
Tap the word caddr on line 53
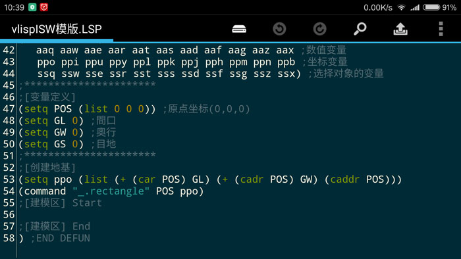point(345,179)
